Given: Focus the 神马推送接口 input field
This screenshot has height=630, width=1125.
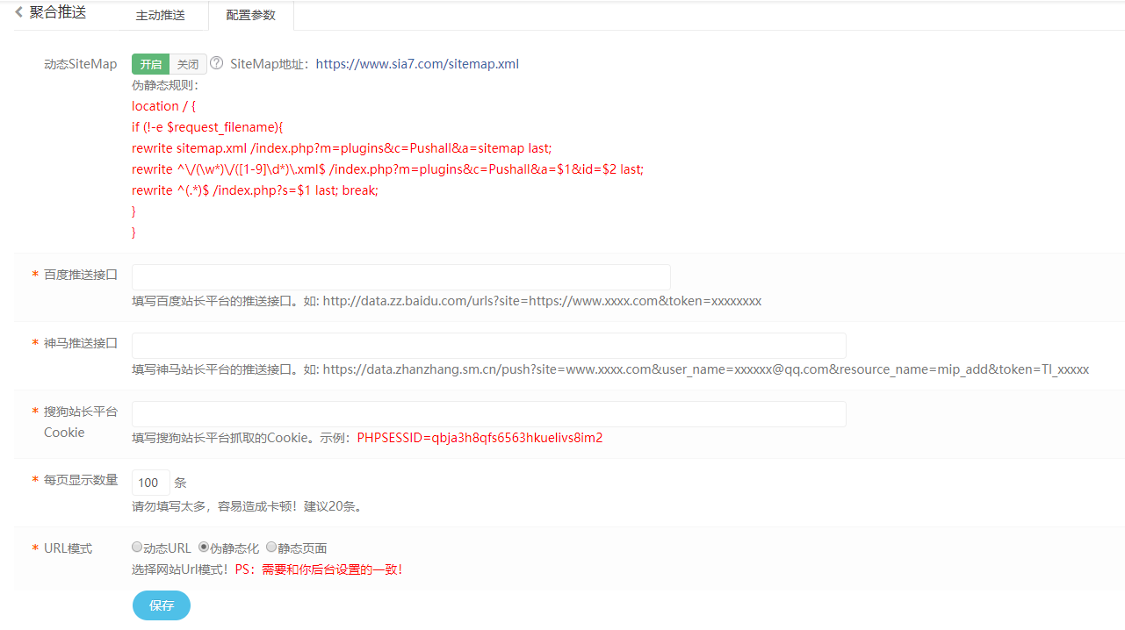Looking at the screenshot, I should (x=489, y=346).
